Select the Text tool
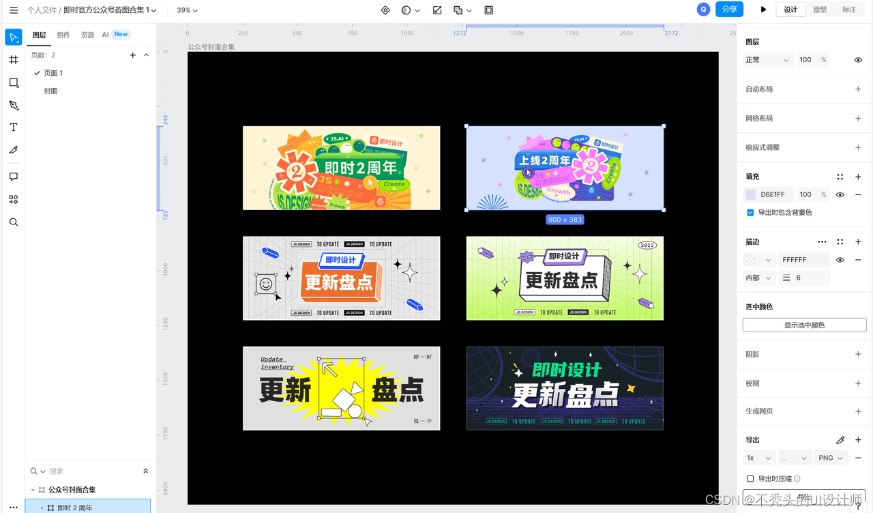The width and height of the screenshot is (873, 513). (x=14, y=128)
